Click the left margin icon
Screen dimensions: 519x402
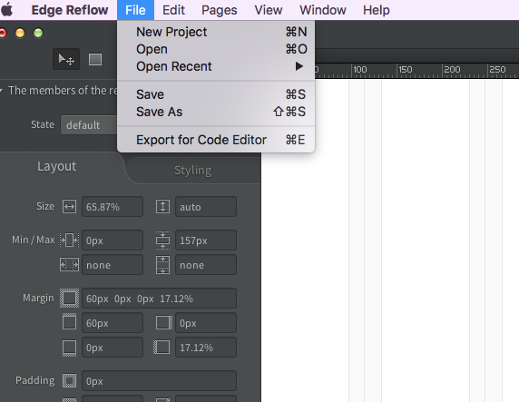[x=162, y=348]
